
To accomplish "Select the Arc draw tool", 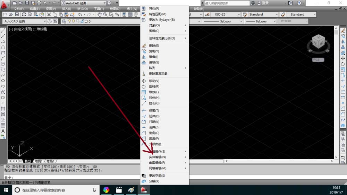I will click(3, 58).
